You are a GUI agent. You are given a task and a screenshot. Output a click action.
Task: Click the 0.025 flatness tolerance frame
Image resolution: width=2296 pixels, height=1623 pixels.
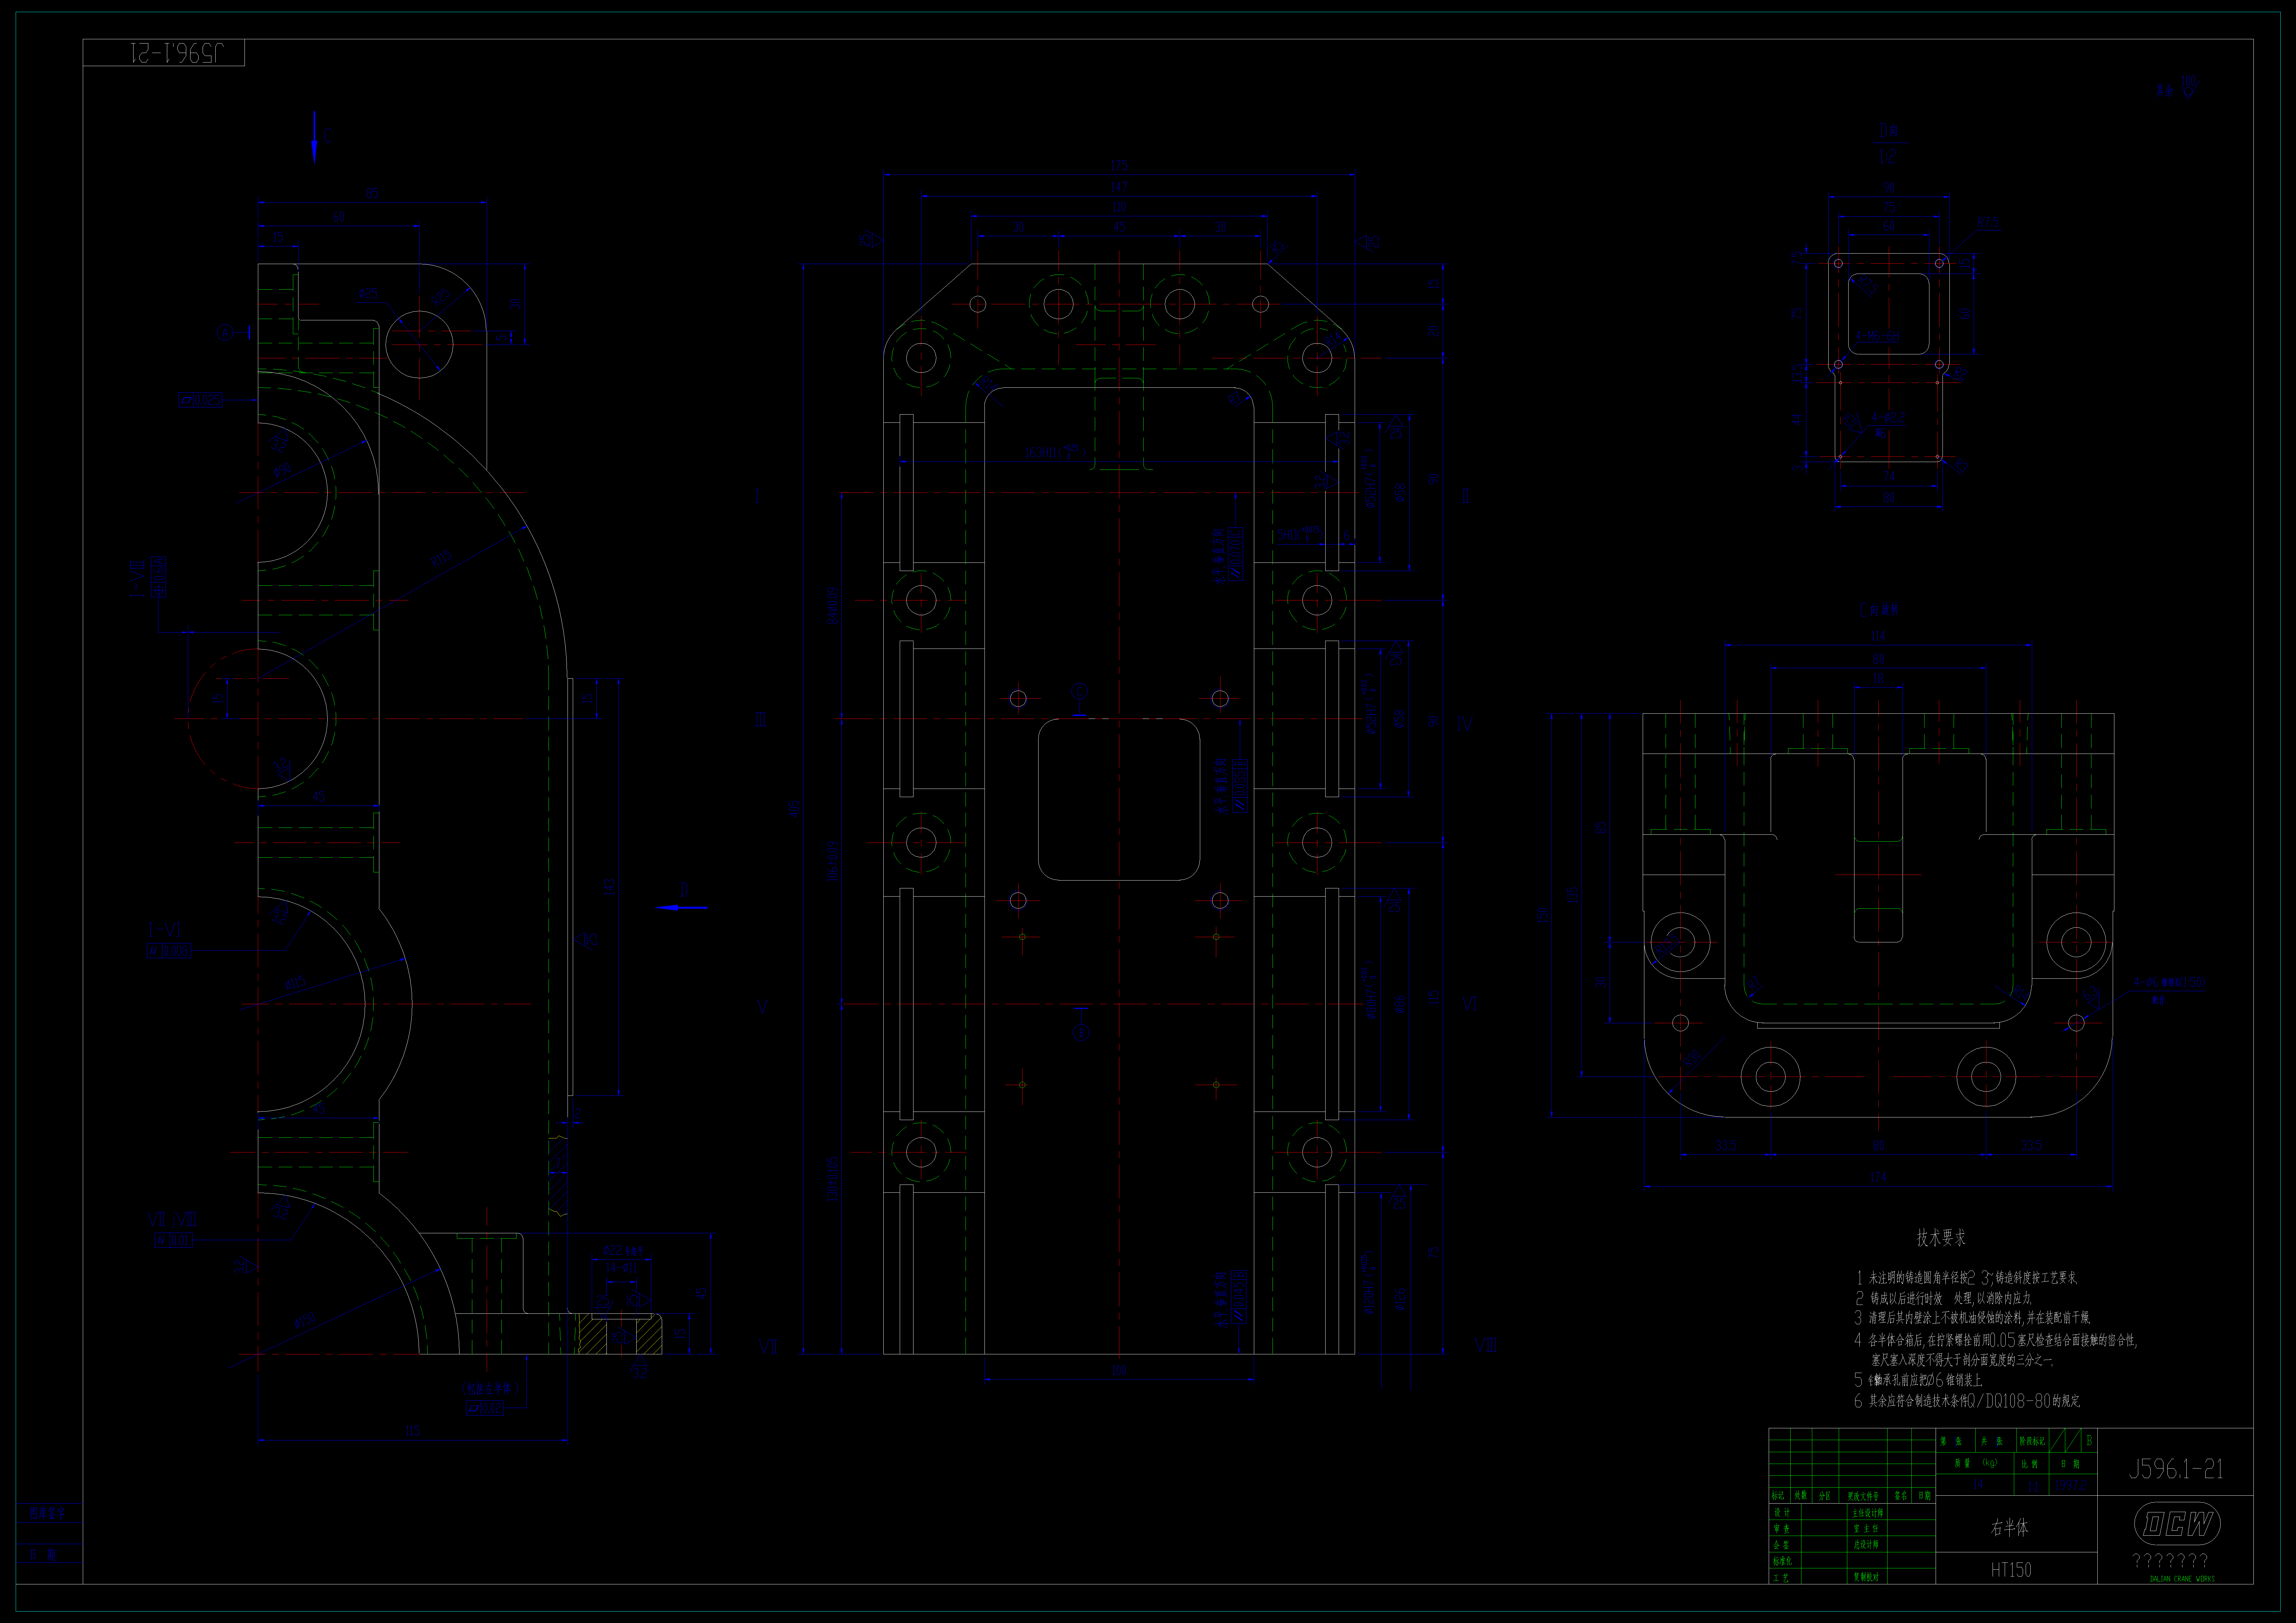point(200,400)
